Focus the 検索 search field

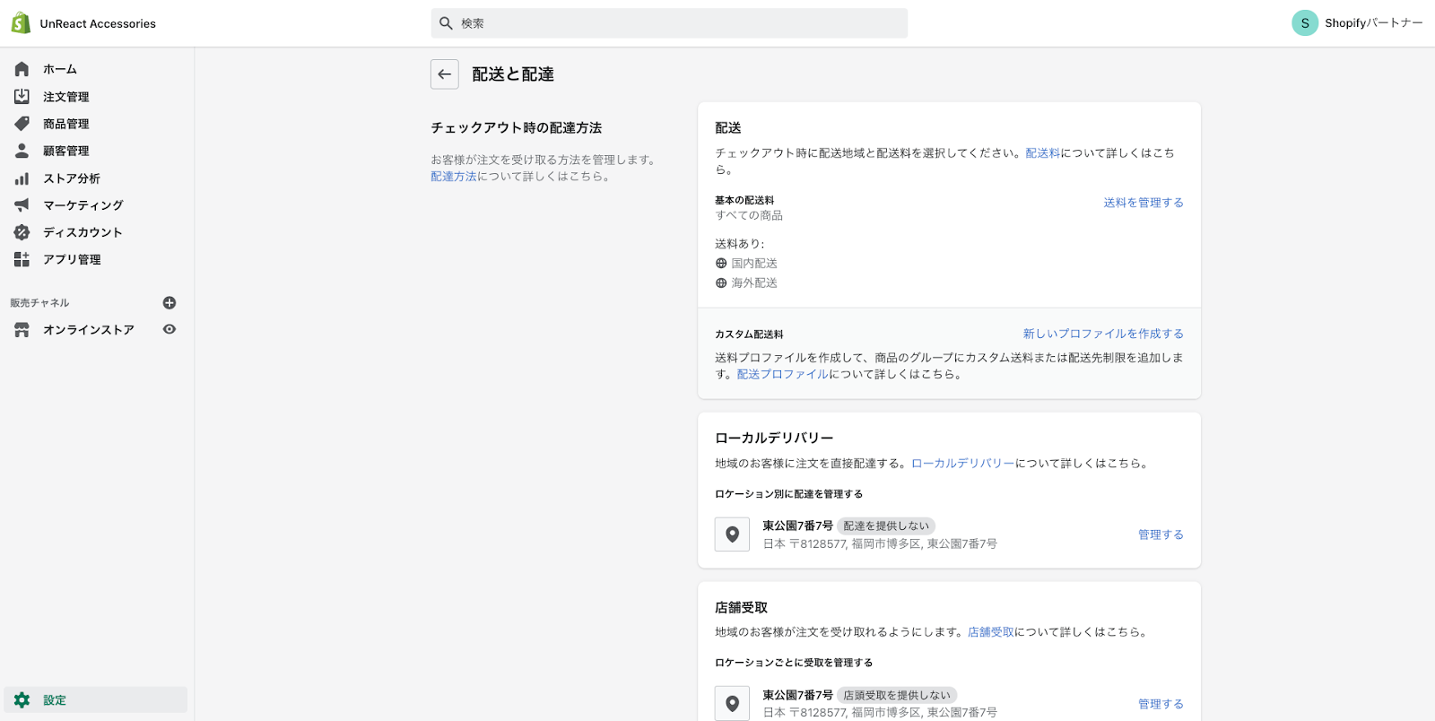coord(669,23)
